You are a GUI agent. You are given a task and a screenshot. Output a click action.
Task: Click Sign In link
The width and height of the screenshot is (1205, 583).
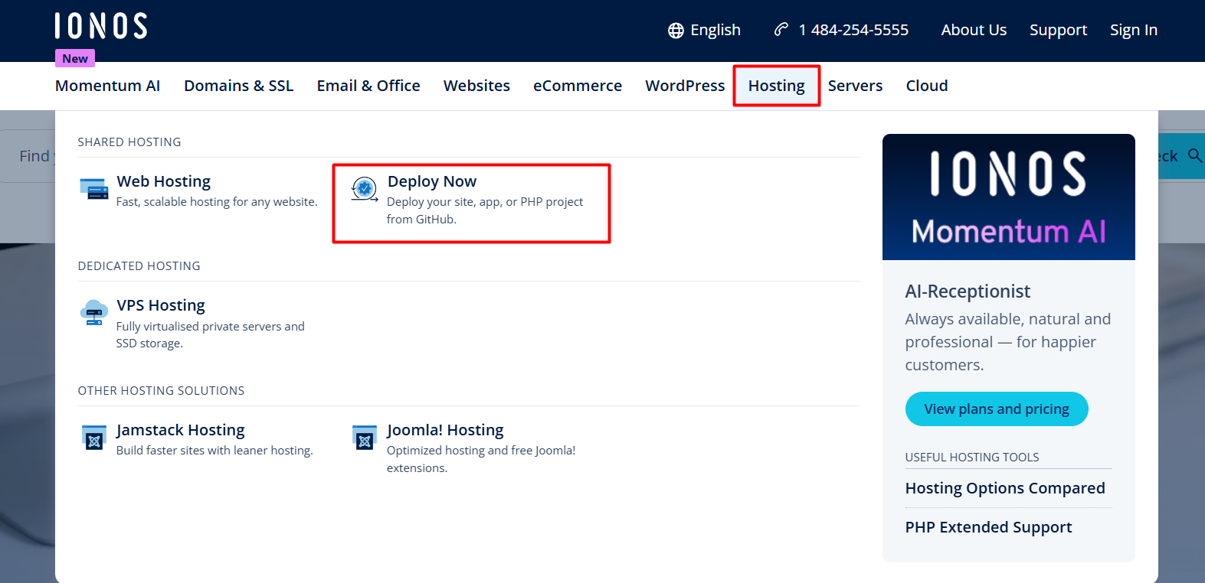pos(1134,30)
